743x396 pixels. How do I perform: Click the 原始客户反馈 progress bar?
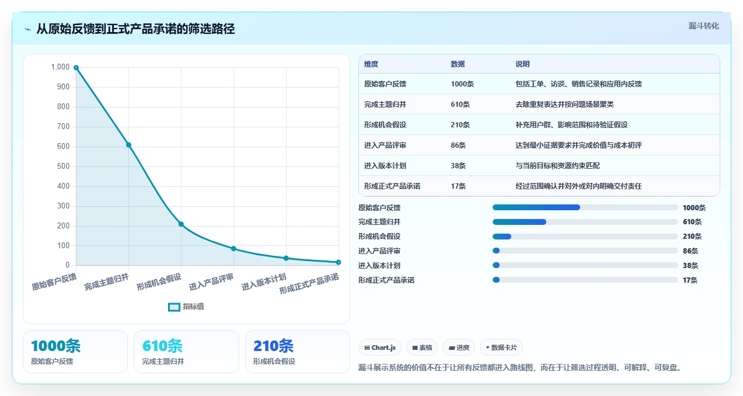585,207
